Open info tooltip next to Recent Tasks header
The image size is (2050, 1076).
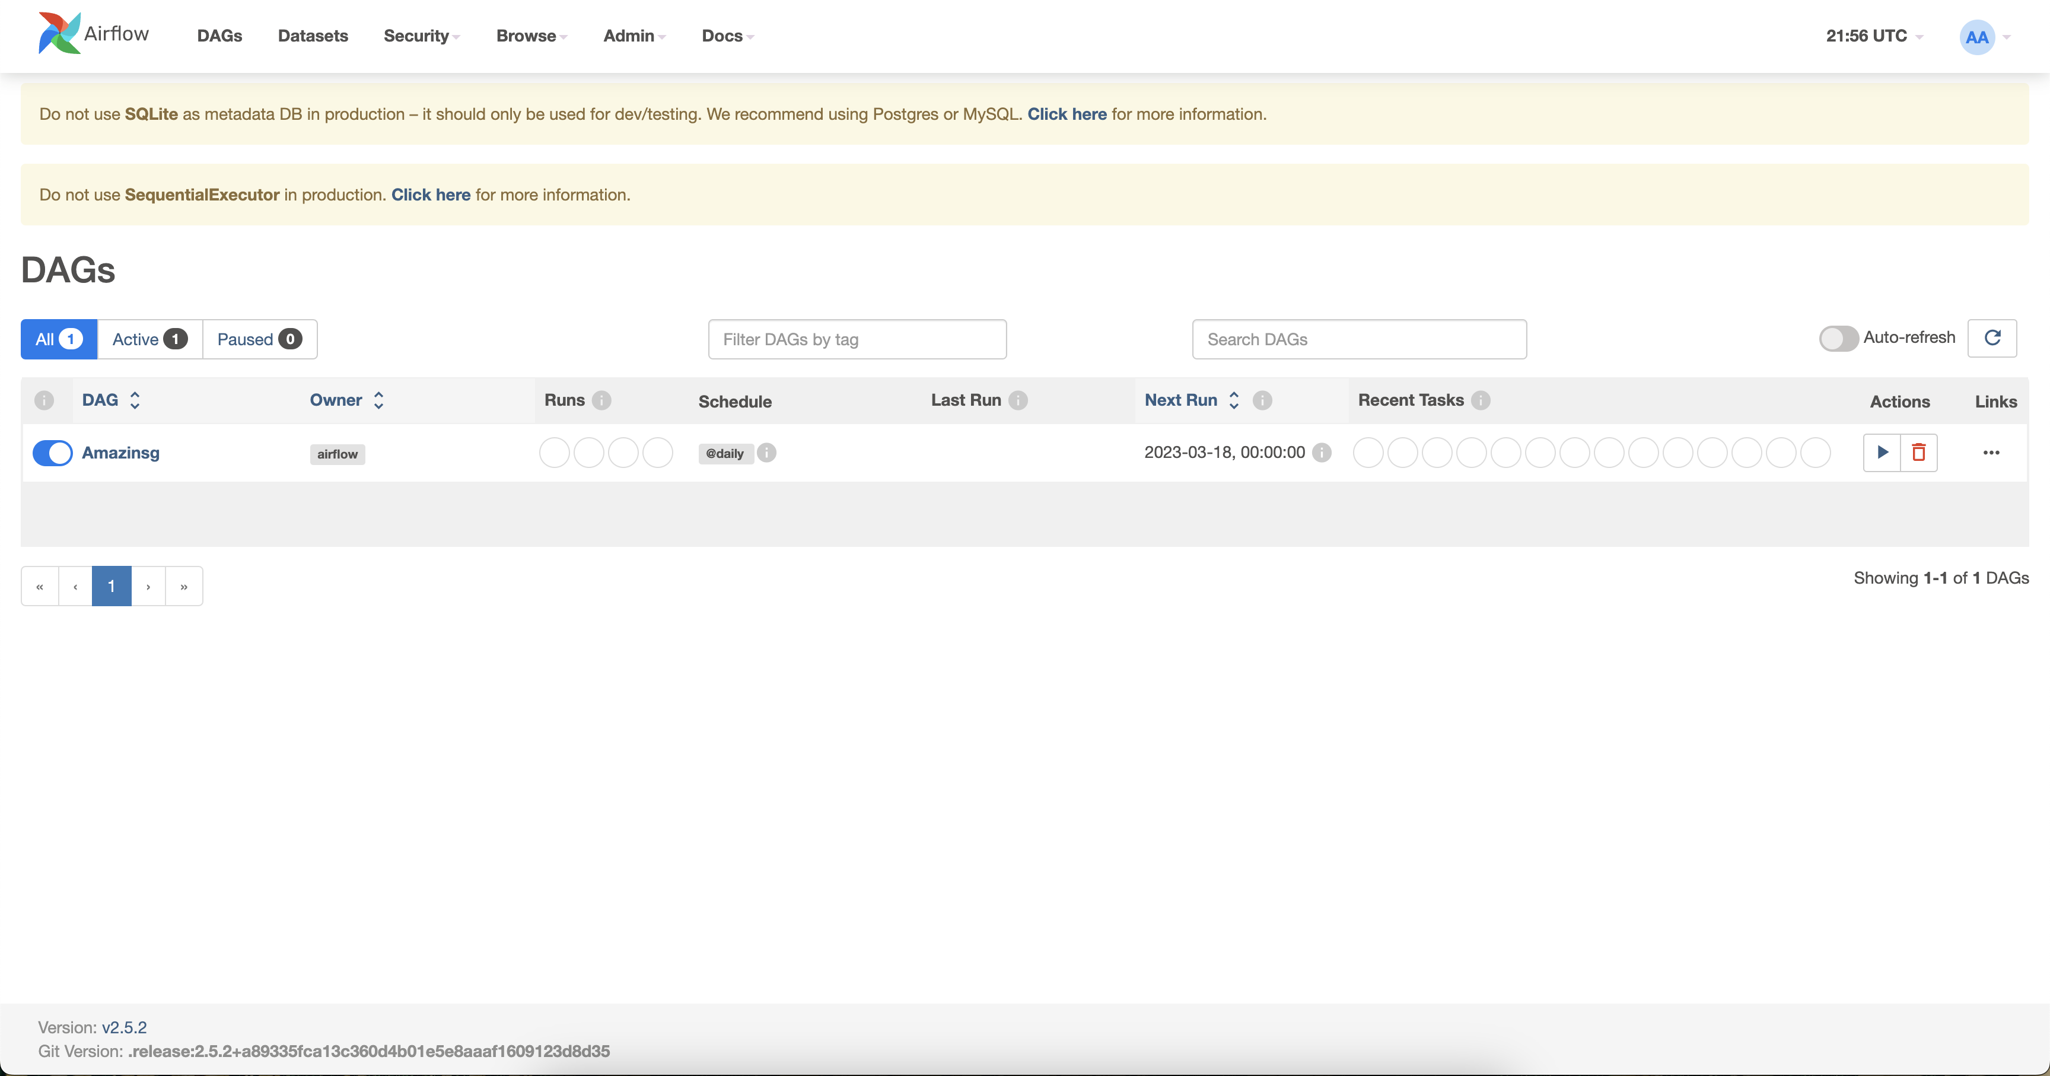[x=1481, y=401]
